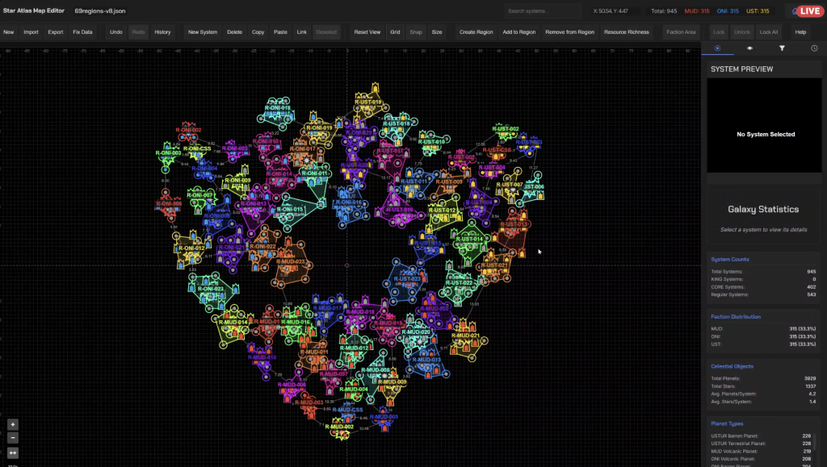
Task: Click the New System button
Action: (203, 32)
